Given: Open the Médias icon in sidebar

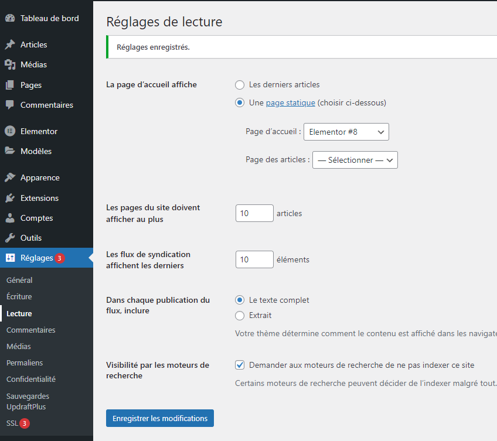Looking at the screenshot, I should pyautogui.click(x=9, y=65).
